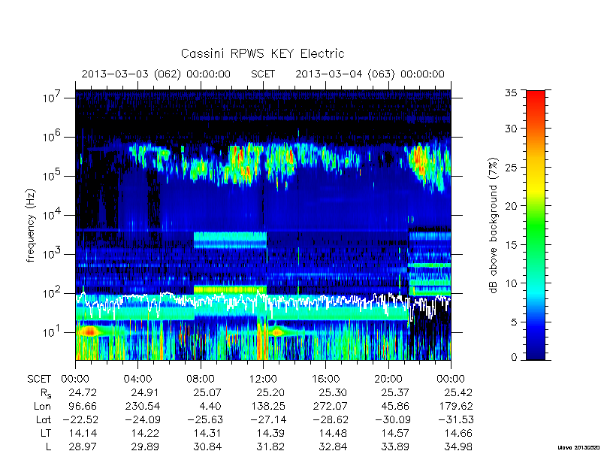
Task: Click the 10^7 frequency axis label
Action: tap(51, 97)
